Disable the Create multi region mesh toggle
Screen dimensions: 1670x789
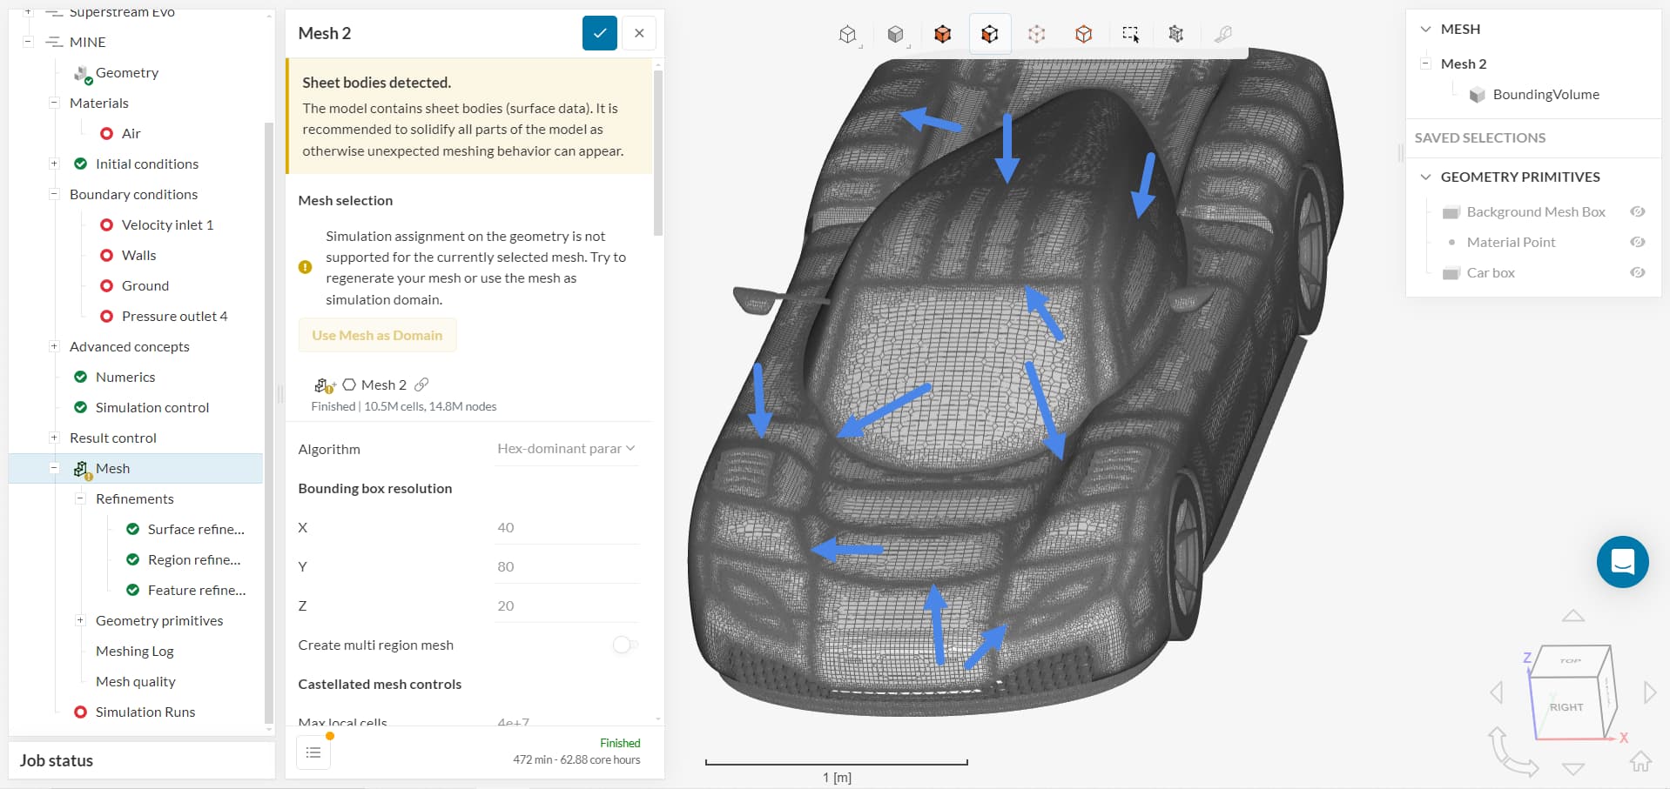[624, 645]
